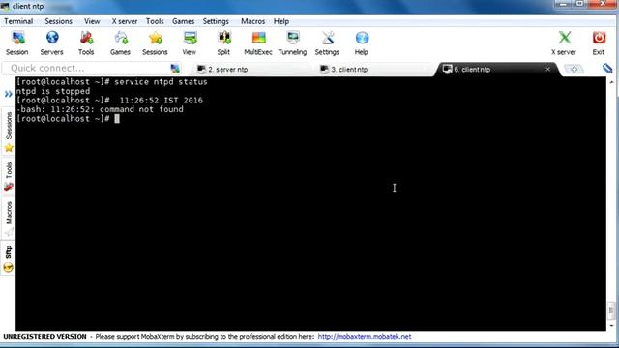This screenshot has width=619, height=348.
Task: Open the X server menu
Action: [125, 21]
